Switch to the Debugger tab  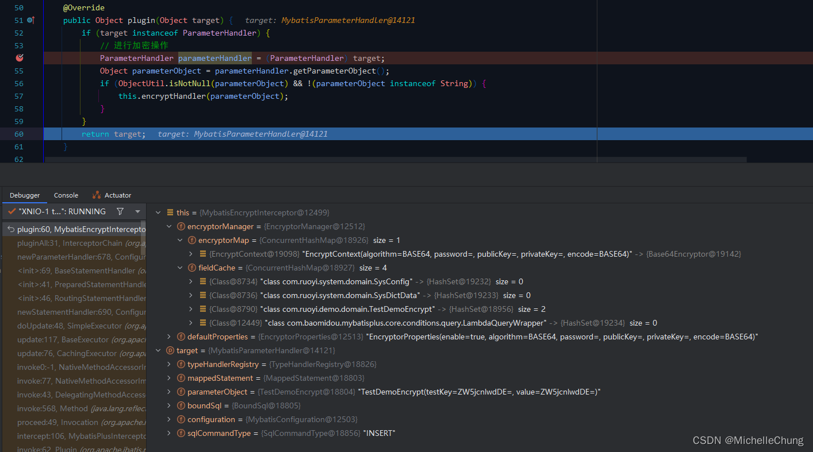click(25, 195)
